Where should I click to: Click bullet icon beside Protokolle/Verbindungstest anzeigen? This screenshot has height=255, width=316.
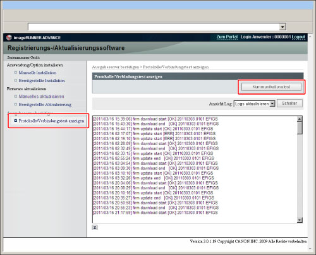pos(16,121)
